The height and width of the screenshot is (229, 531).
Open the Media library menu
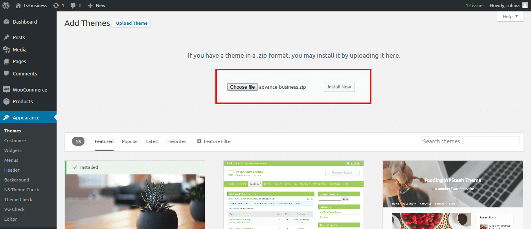pos(19,50)
